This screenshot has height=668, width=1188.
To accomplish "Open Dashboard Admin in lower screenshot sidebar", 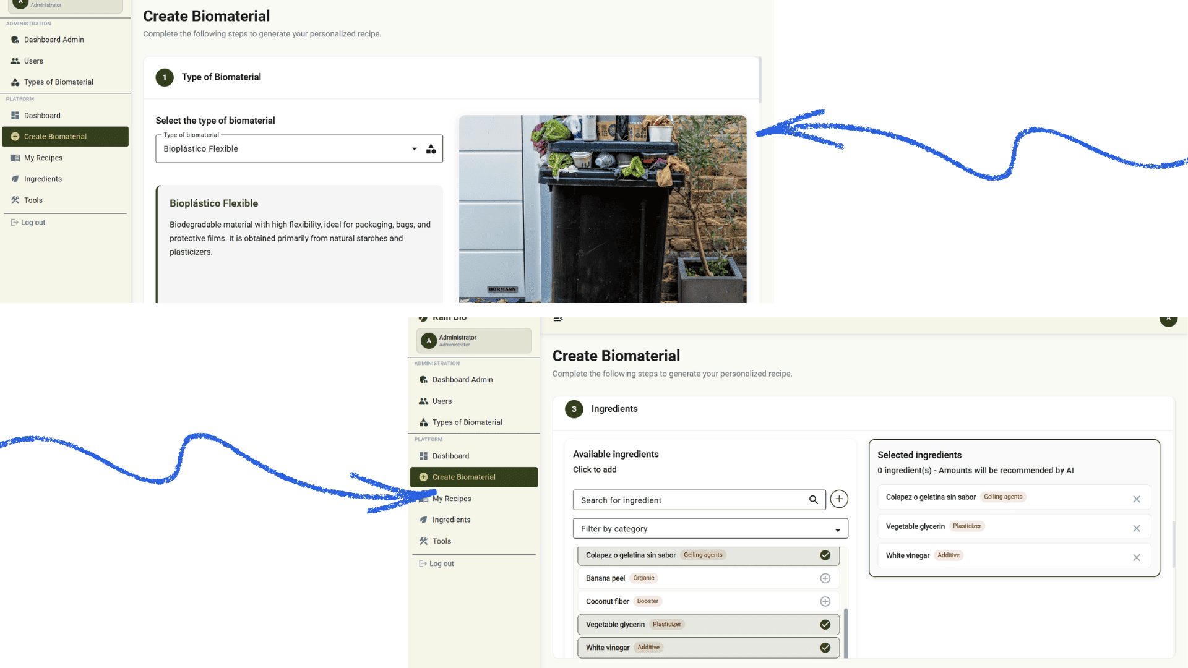I will 462,380.
